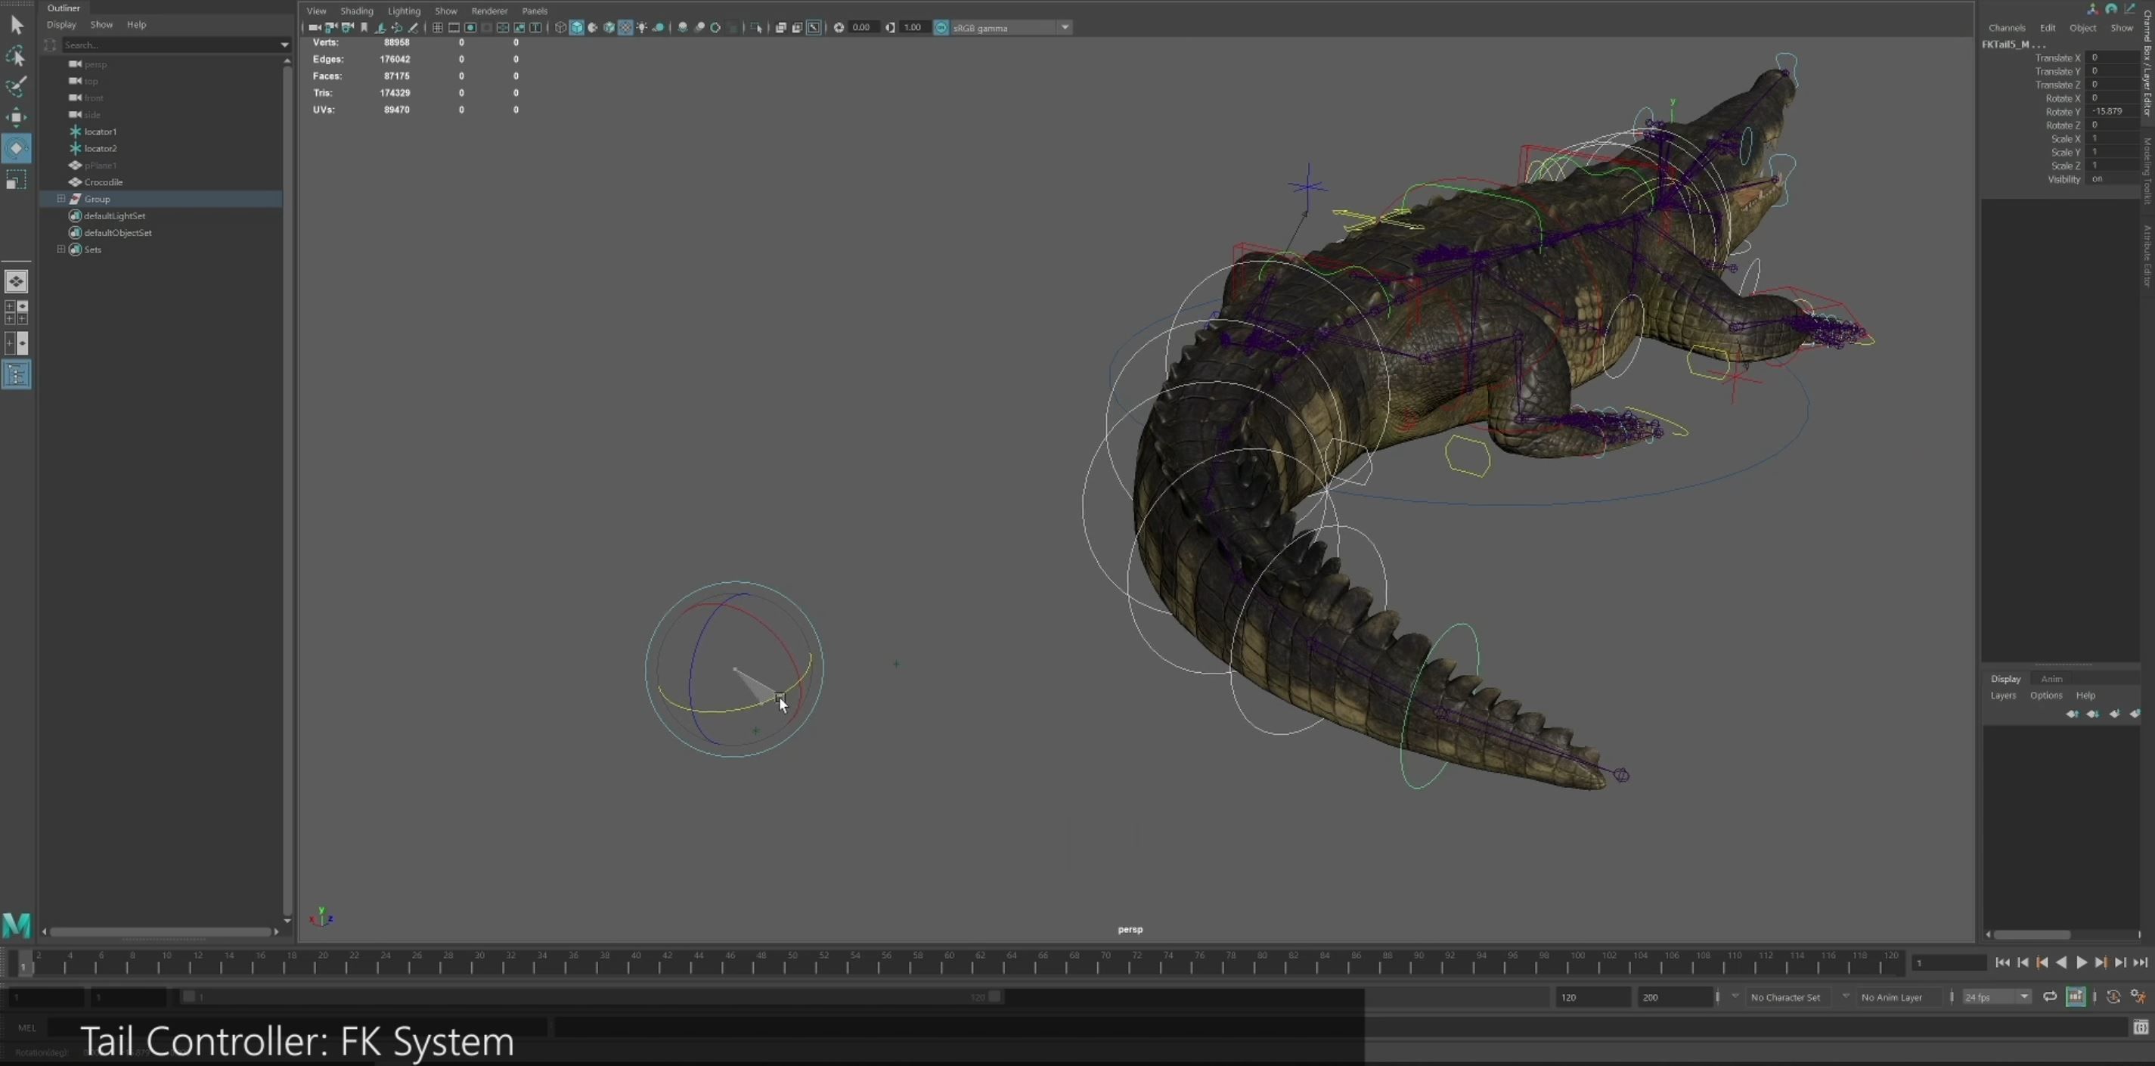Switch to four-view pane layout
Image resolution: width=2155 pixels, height=1066 pixels.
coord(16,312)
